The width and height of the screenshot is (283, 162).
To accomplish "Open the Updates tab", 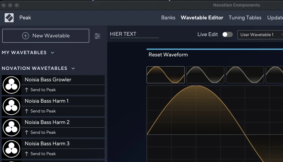I will pos(275,18).
